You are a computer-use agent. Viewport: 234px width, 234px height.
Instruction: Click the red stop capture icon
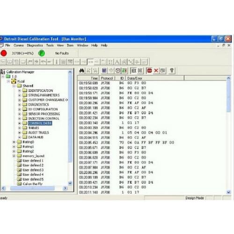coord(149,71)
